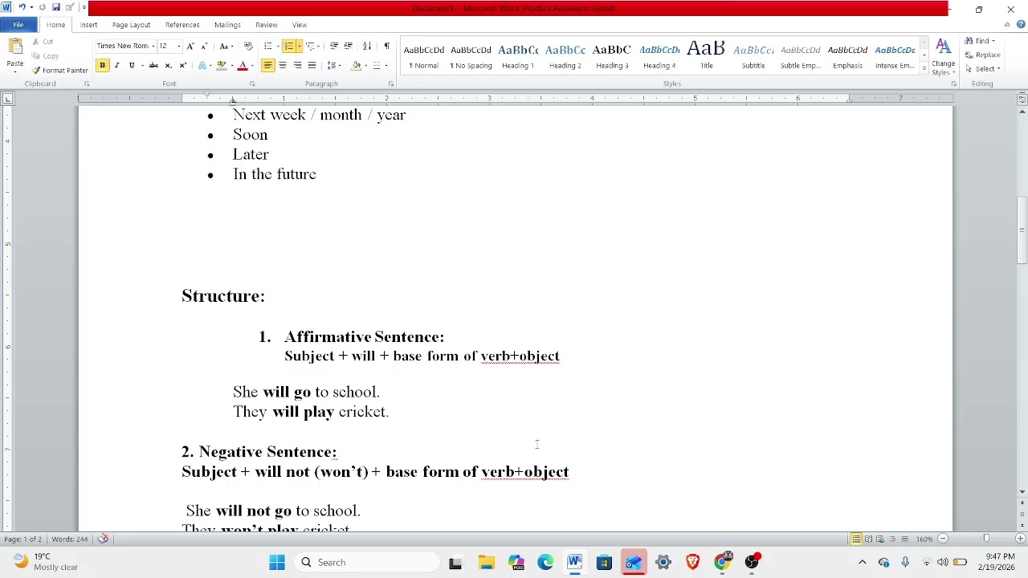Switch to the References tab

(182, 25)
